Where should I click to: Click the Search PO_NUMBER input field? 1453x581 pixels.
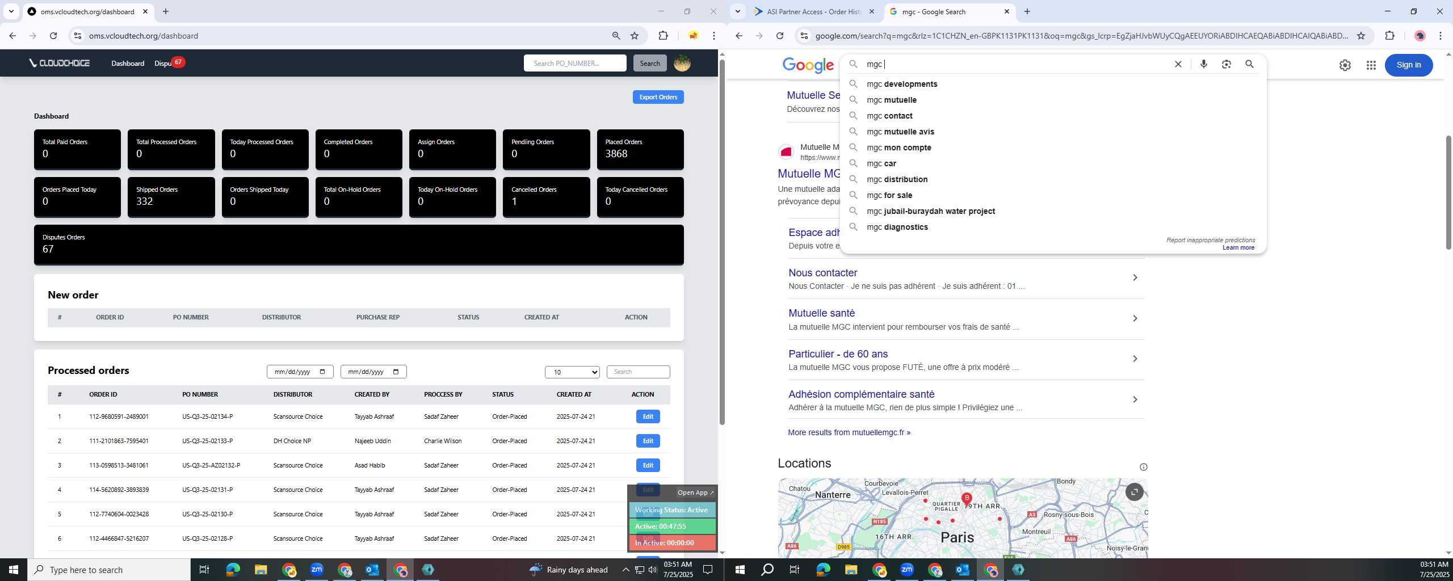(575, 63)
